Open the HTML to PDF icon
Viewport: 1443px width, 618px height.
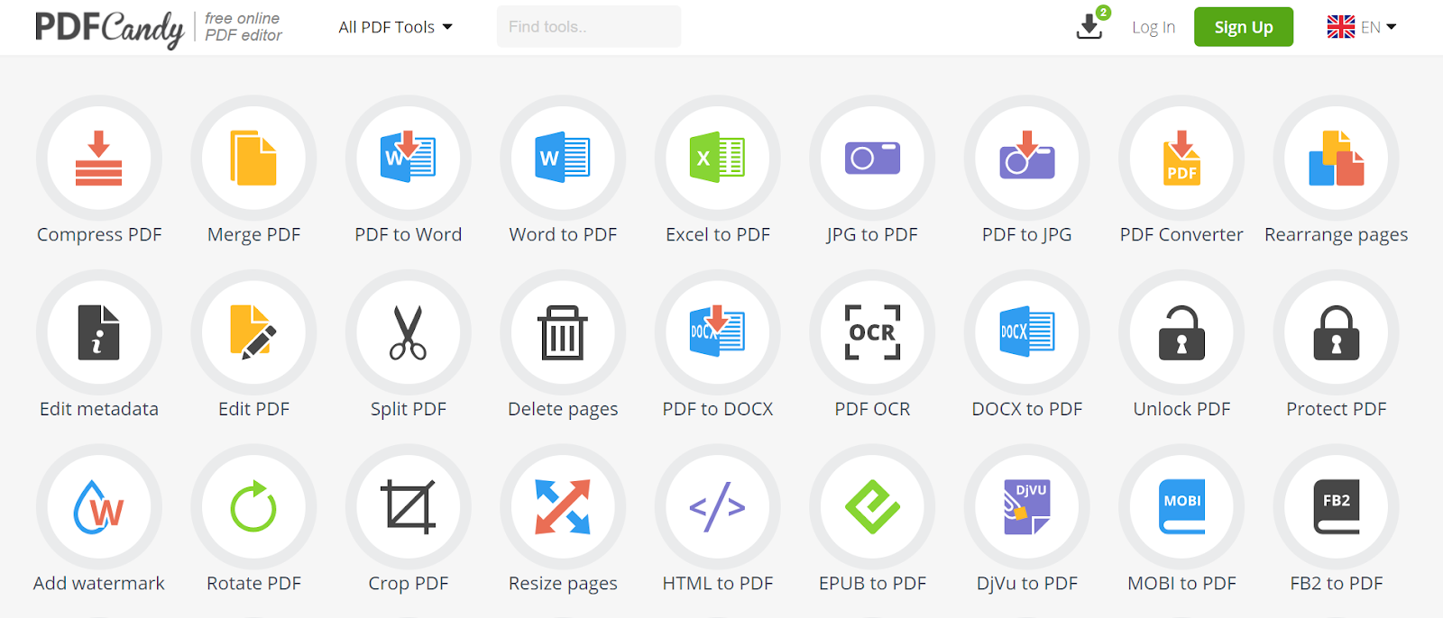point(718,507)
